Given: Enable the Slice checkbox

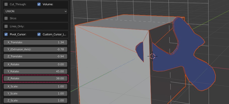Looking at the screenshot, I should pyautogui.click(x=6, y=18).
